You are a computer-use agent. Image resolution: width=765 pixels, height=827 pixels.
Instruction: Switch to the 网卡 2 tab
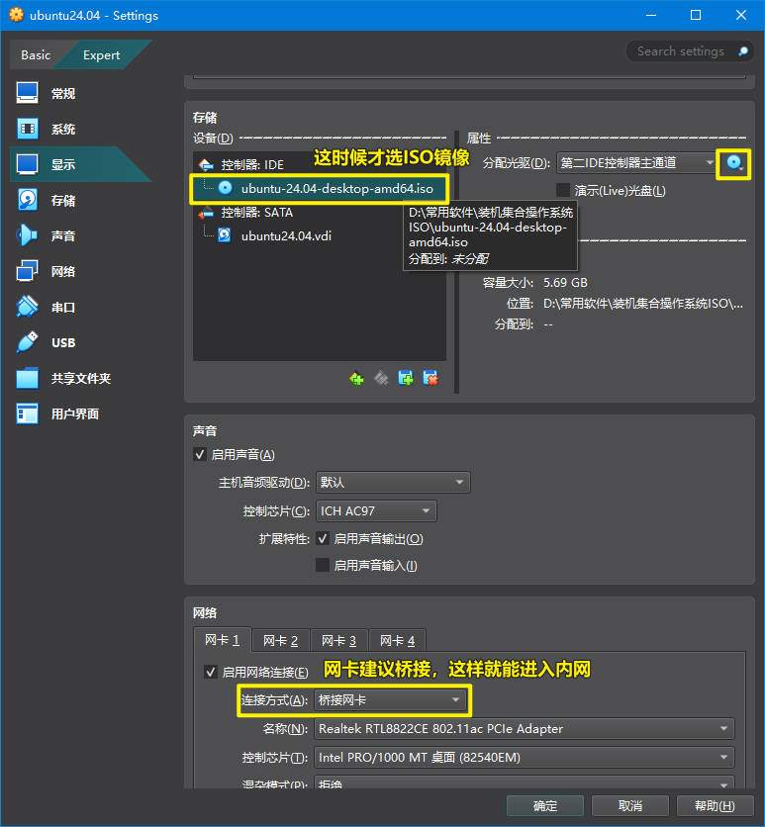[280, 641]
